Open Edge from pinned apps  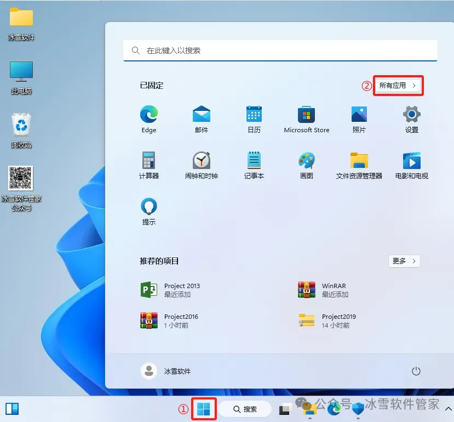[149, 119]
